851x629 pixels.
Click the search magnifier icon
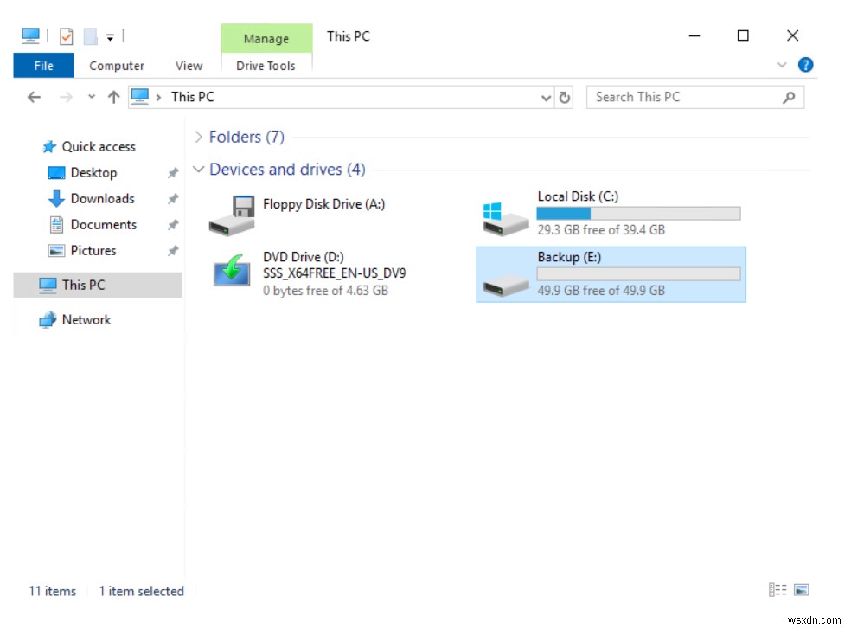point(789,97)
